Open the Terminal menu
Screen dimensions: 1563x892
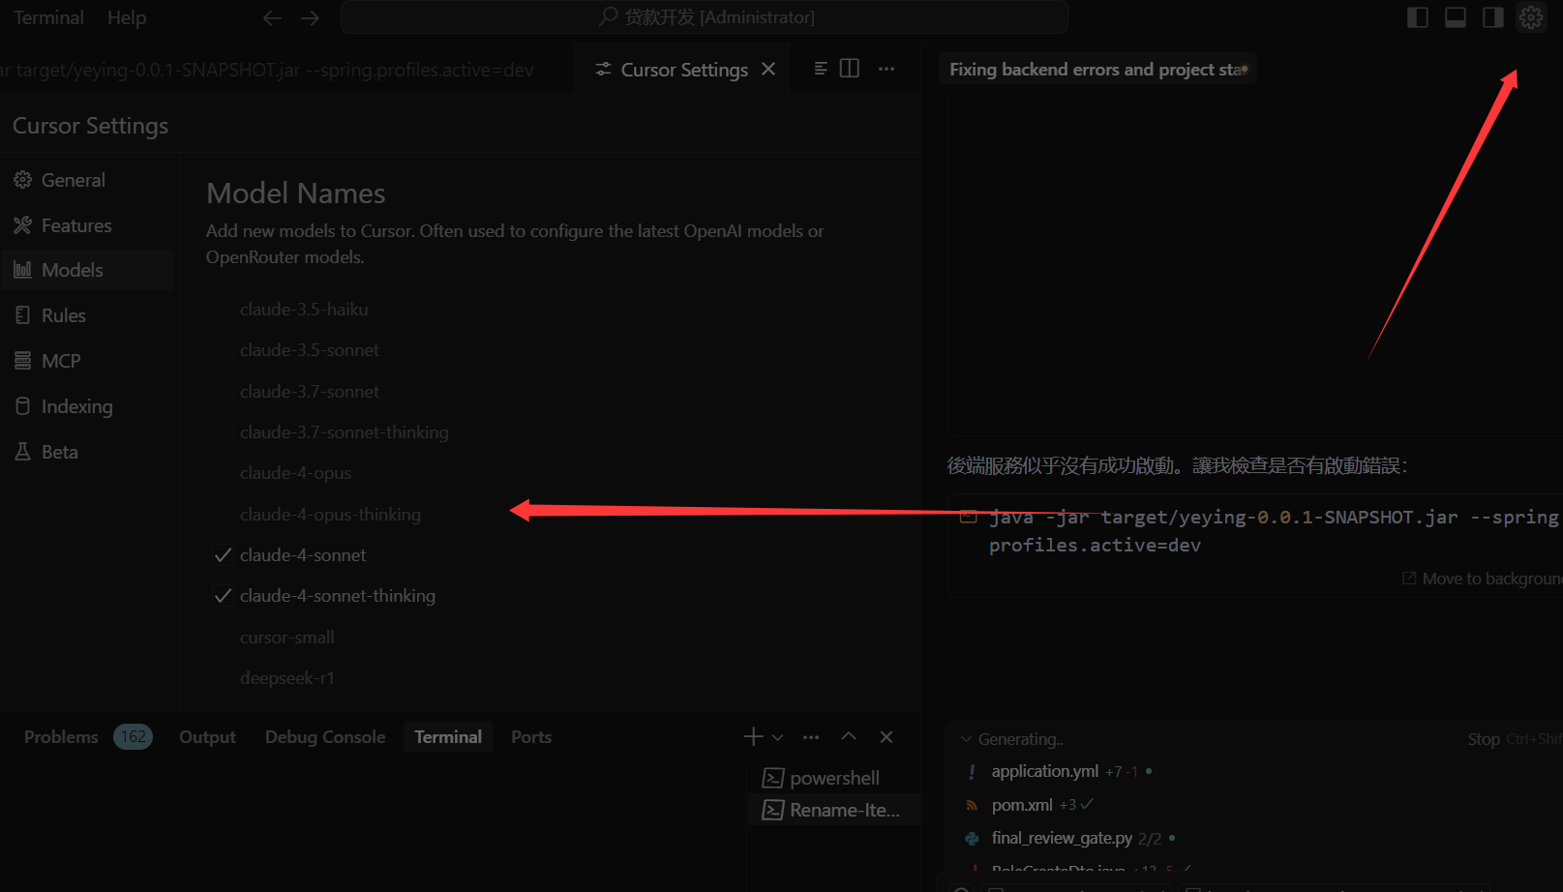pyautogui.click(x=48, y=17)
